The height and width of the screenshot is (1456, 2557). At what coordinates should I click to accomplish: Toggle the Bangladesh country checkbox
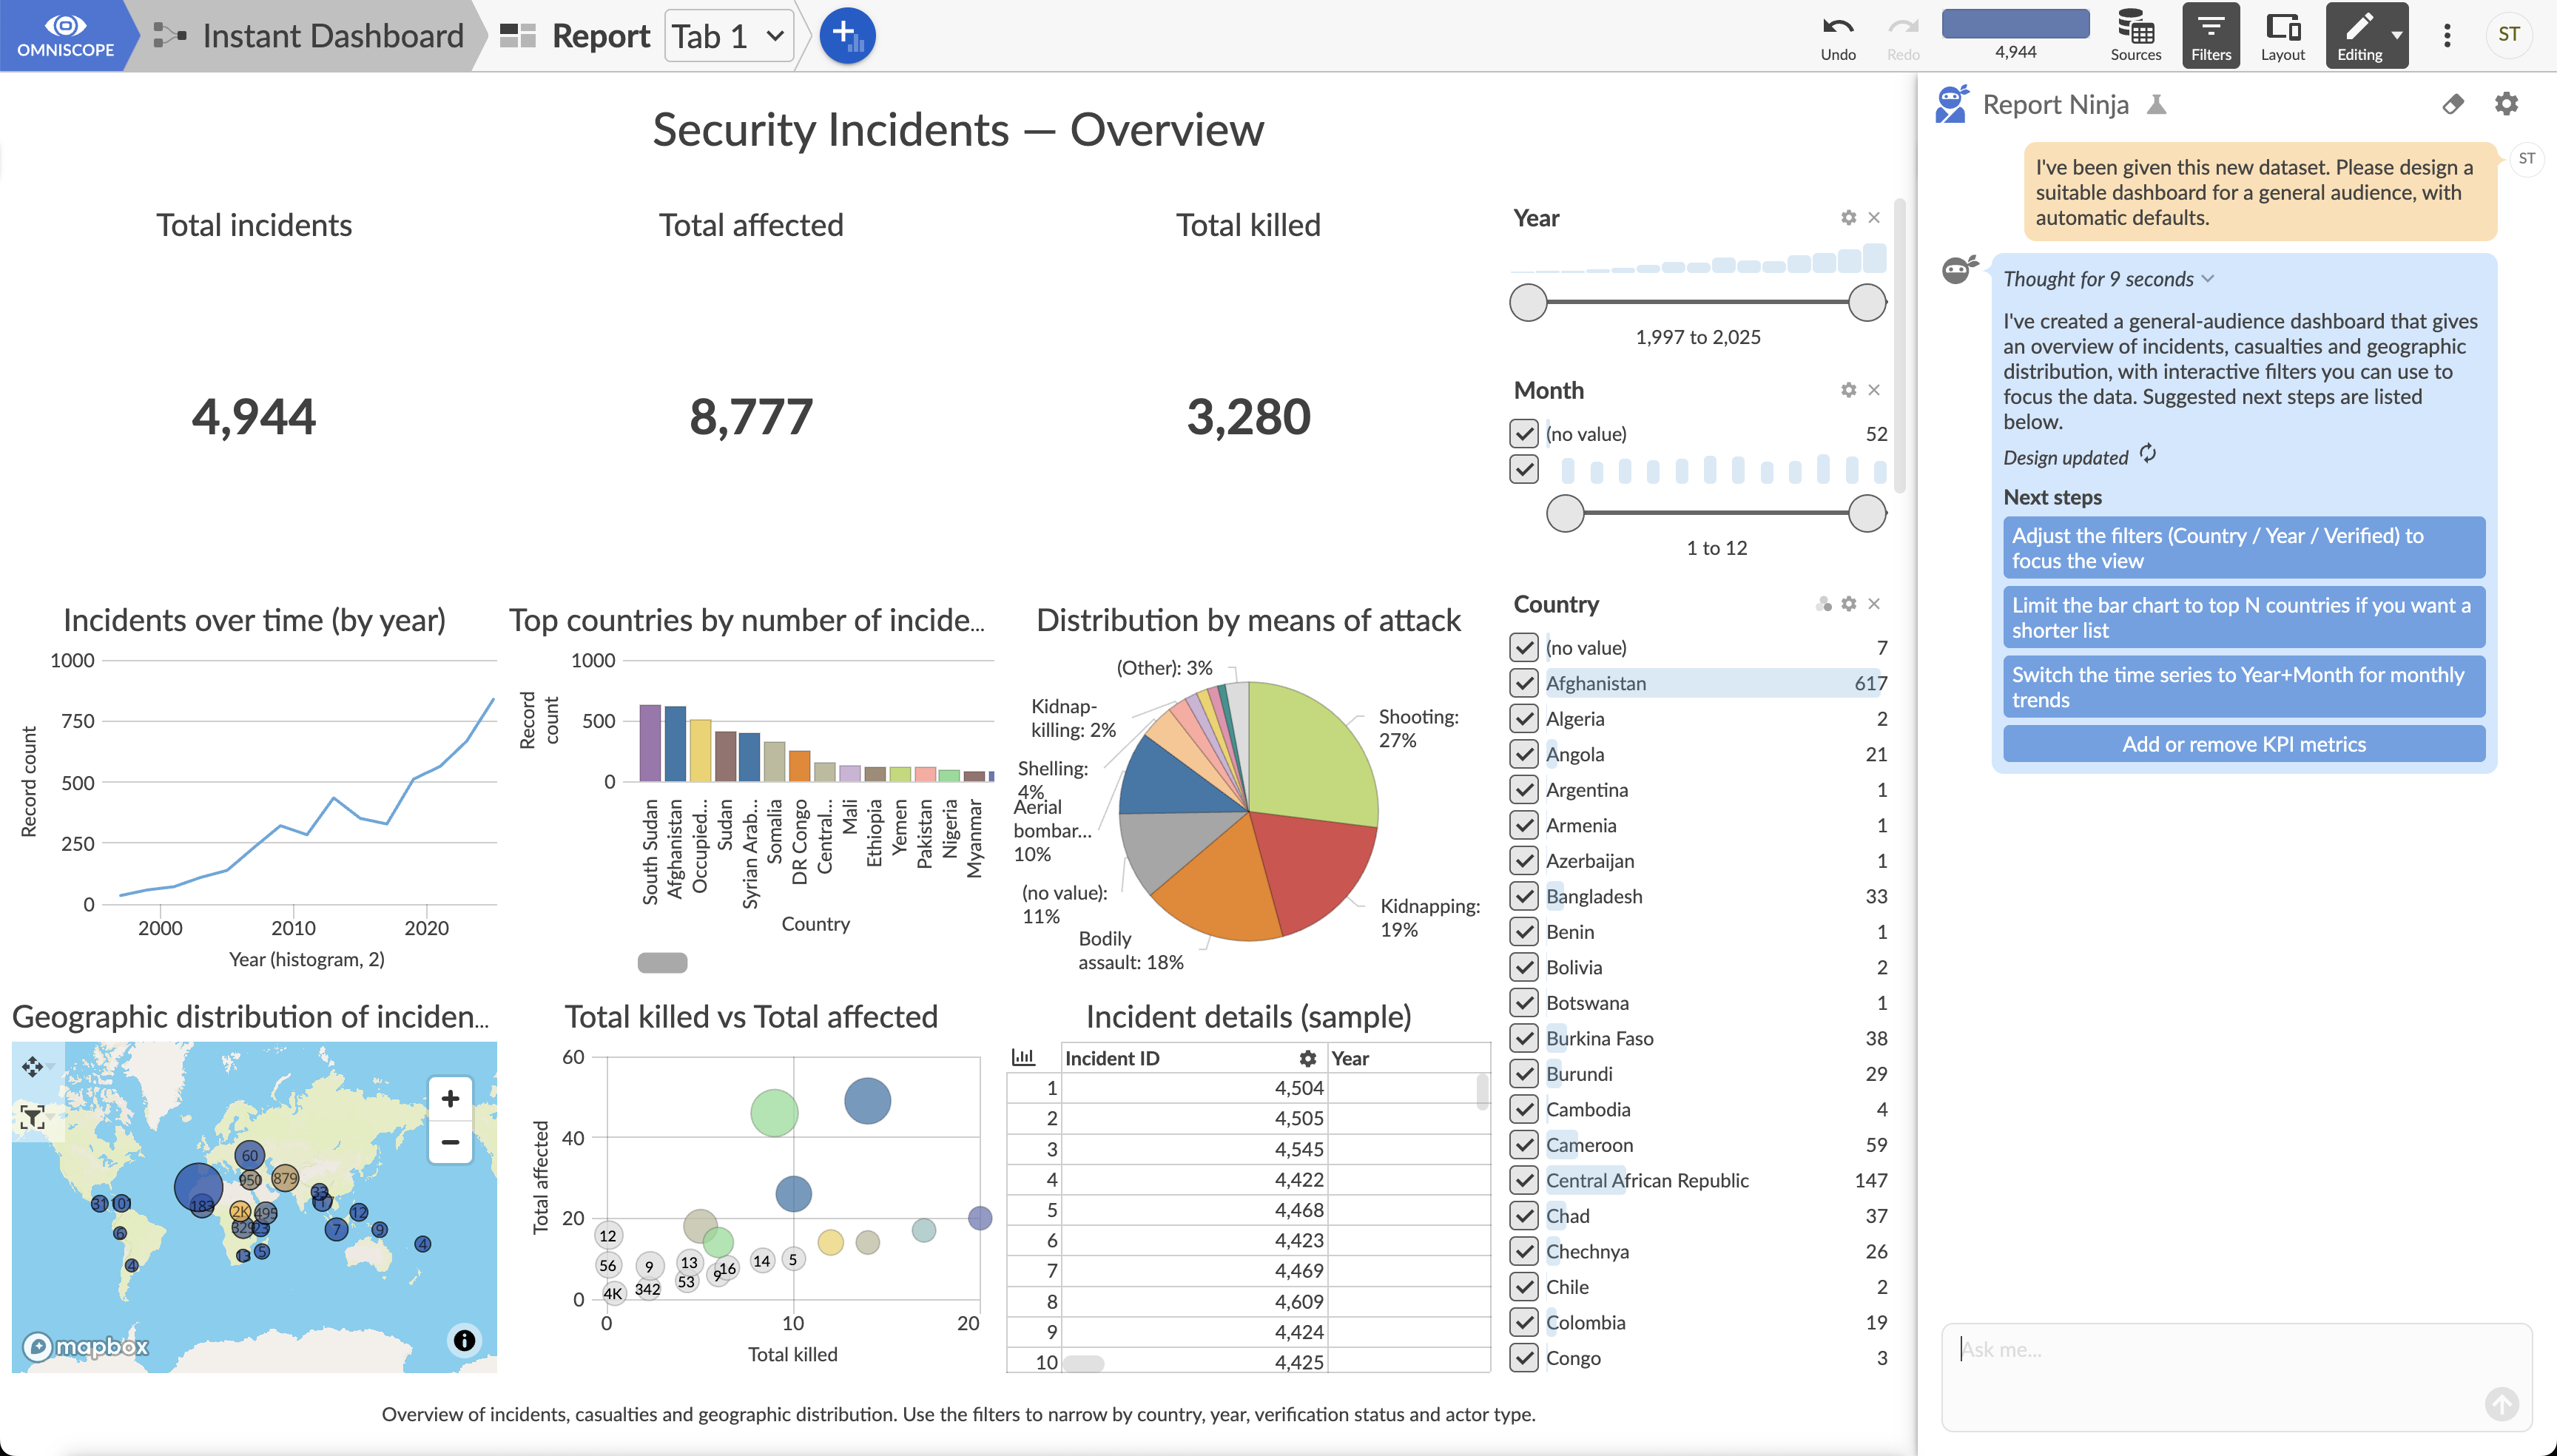tap(1523, 896)
